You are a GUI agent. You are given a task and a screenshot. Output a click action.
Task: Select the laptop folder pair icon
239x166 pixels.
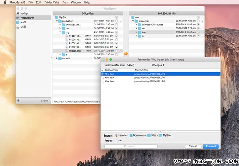click(x=18, y=13)
